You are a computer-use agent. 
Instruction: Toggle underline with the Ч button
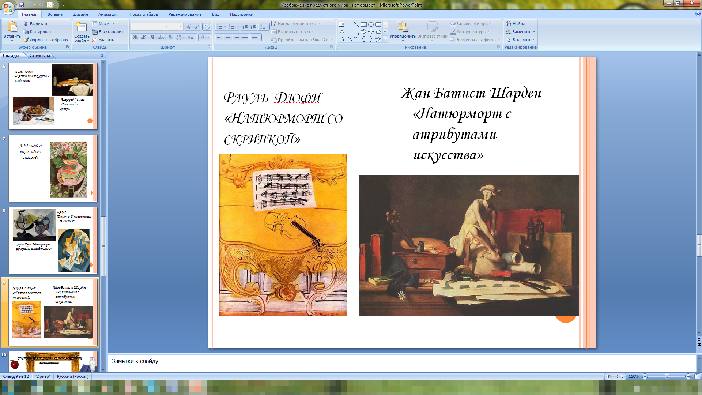pyautogui.click(x=152, y=37)
